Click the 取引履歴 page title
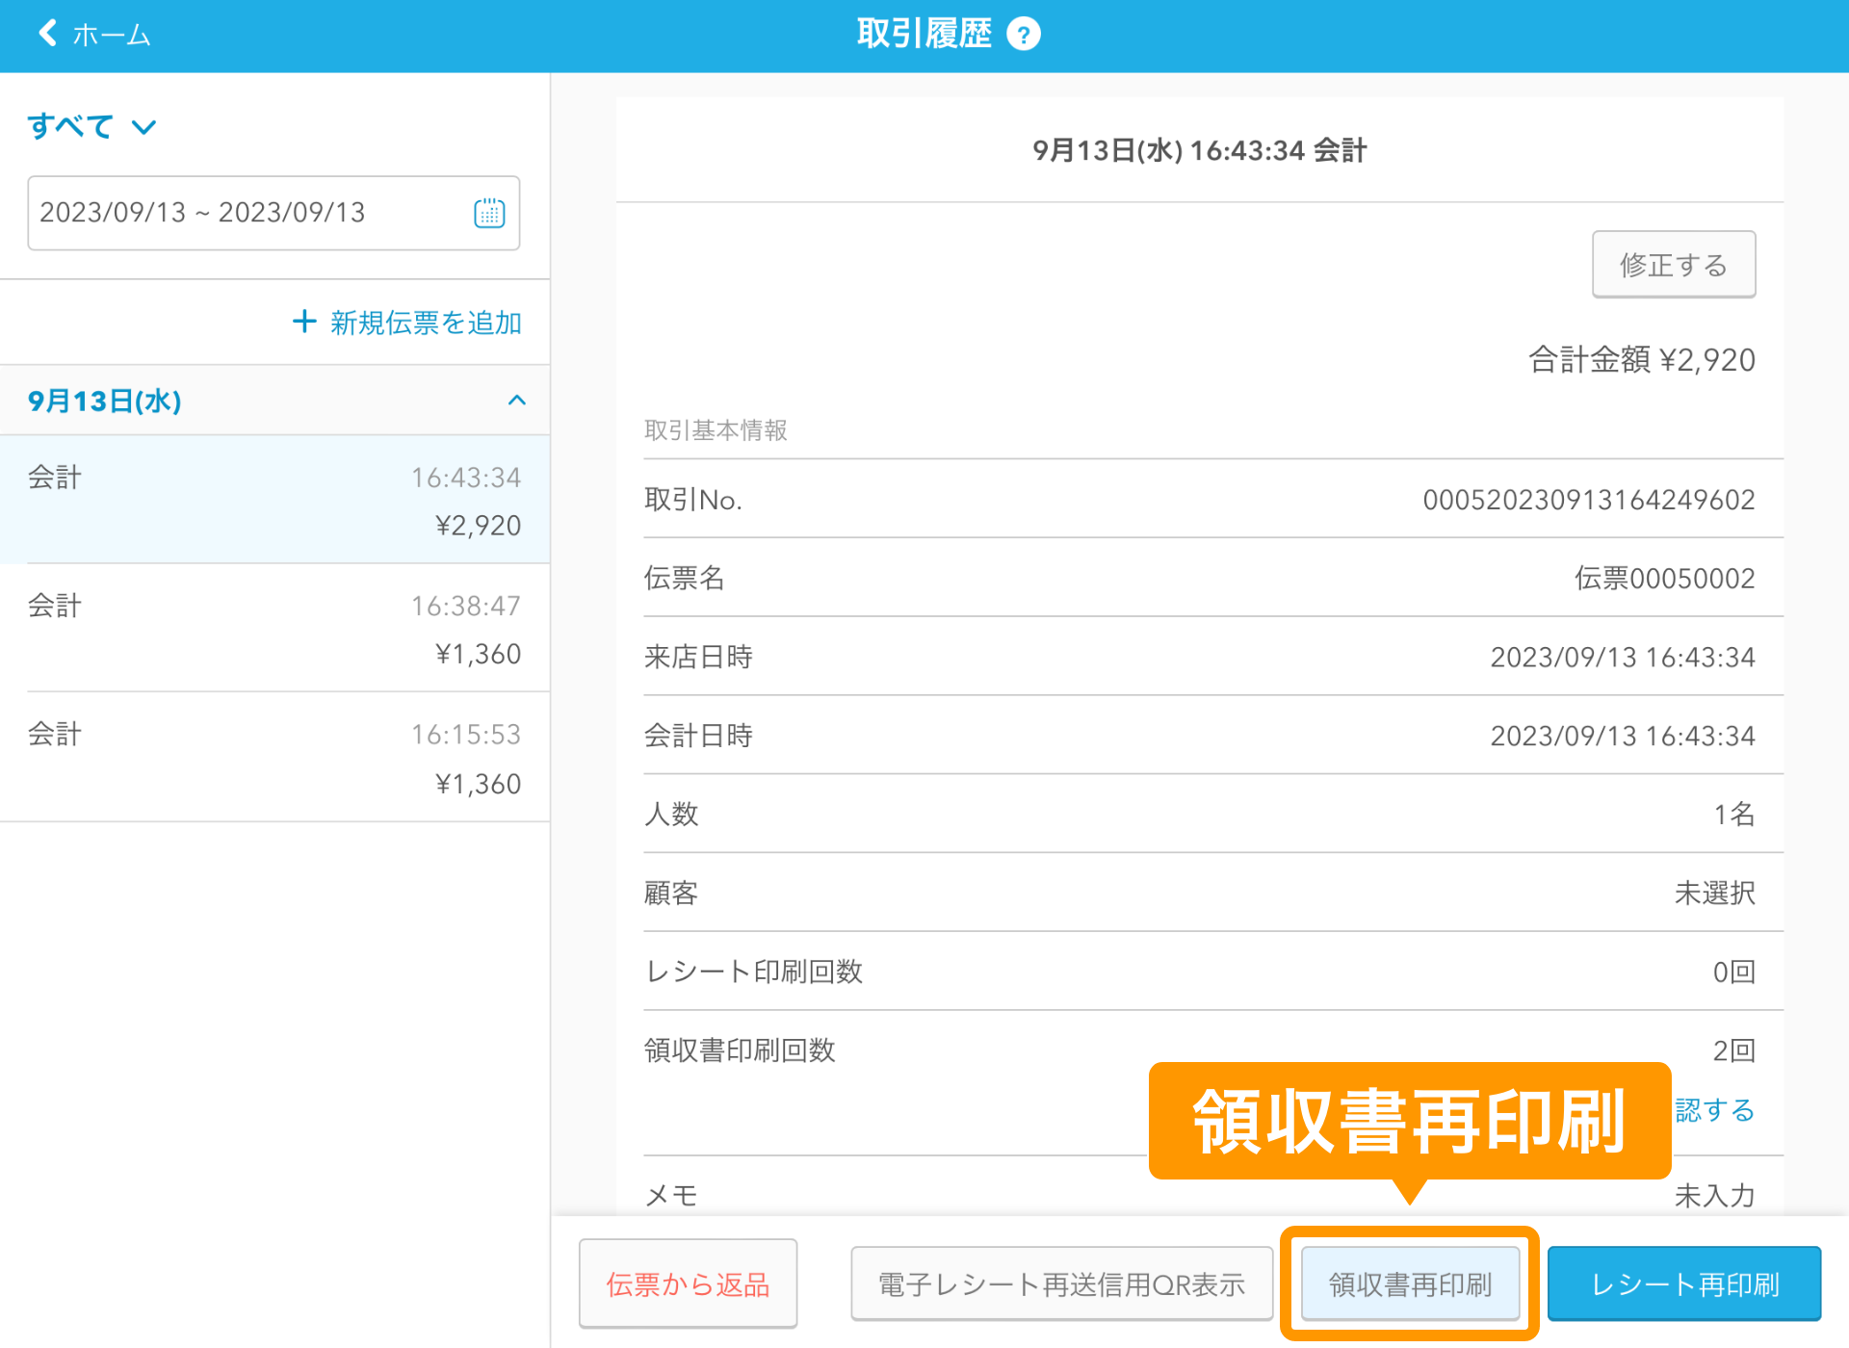This screenshot has width=1849, height=1348. [924, 34]
